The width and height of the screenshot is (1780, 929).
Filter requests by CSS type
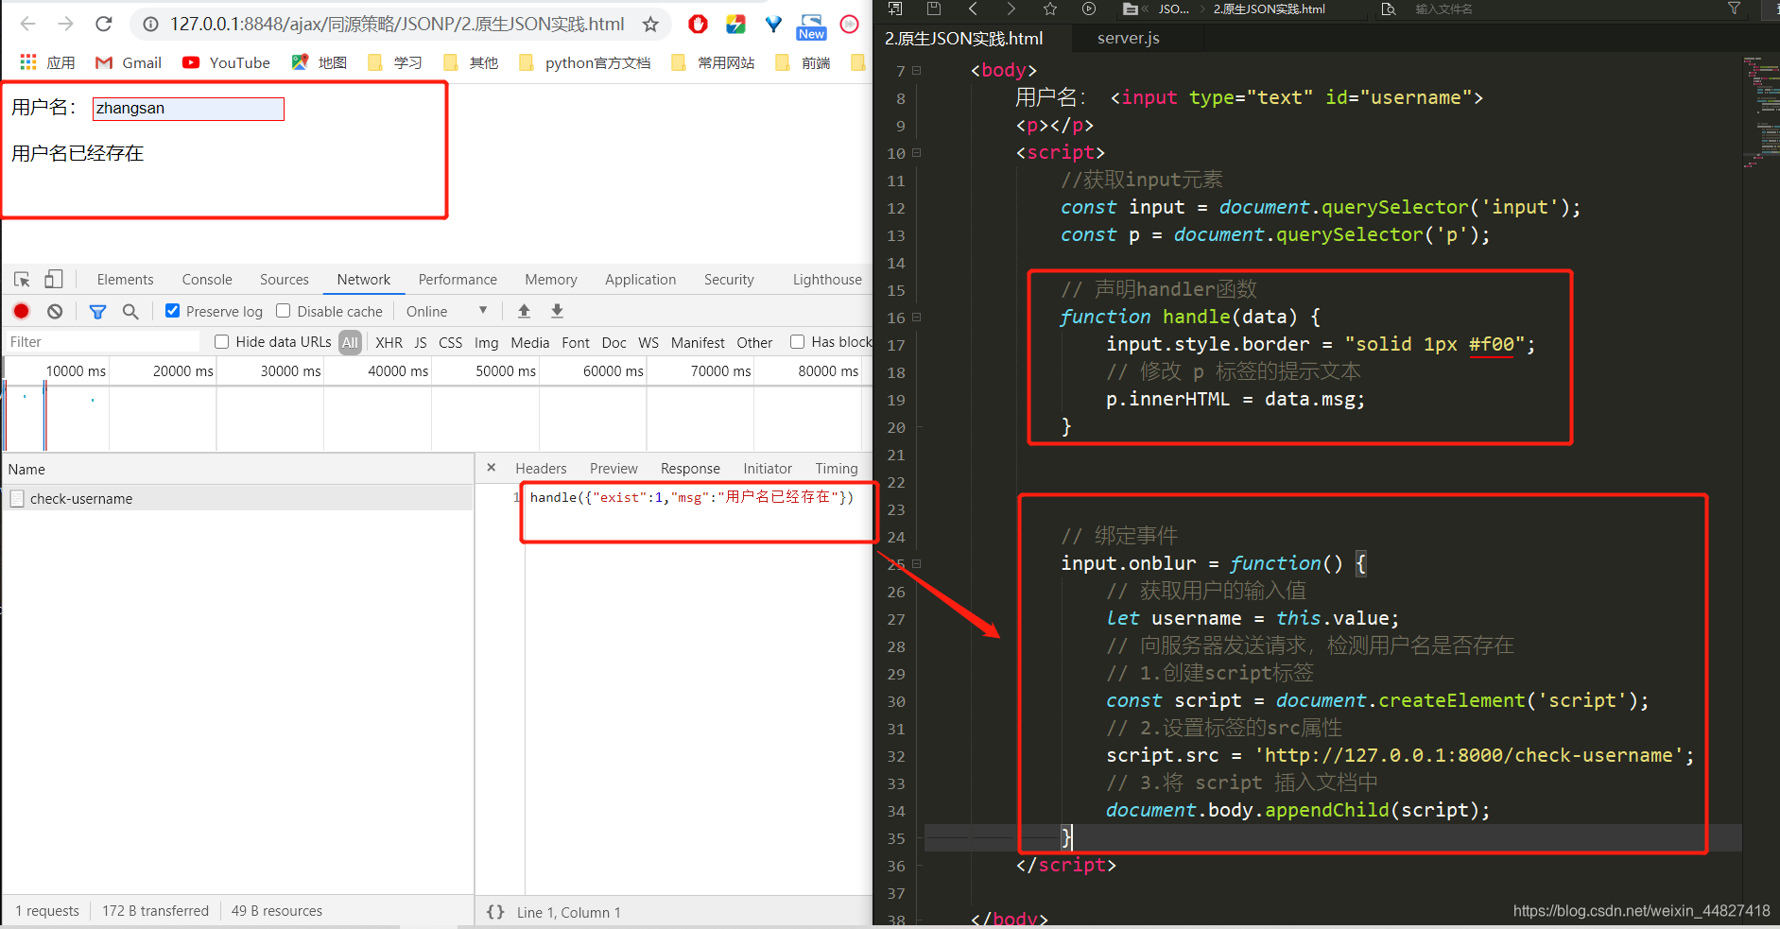coord(451,342)
